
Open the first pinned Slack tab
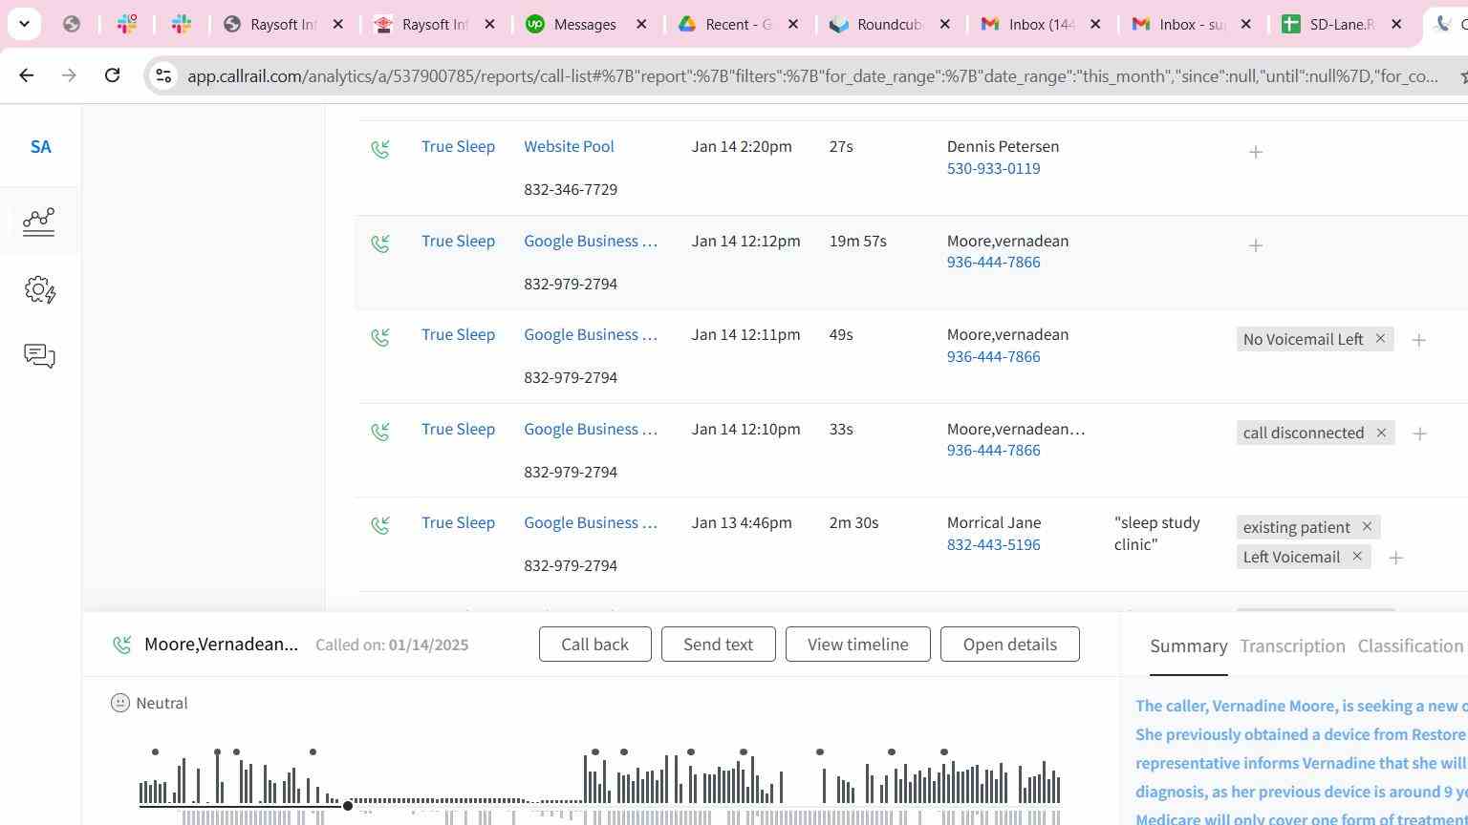click(x=127, y=24)
